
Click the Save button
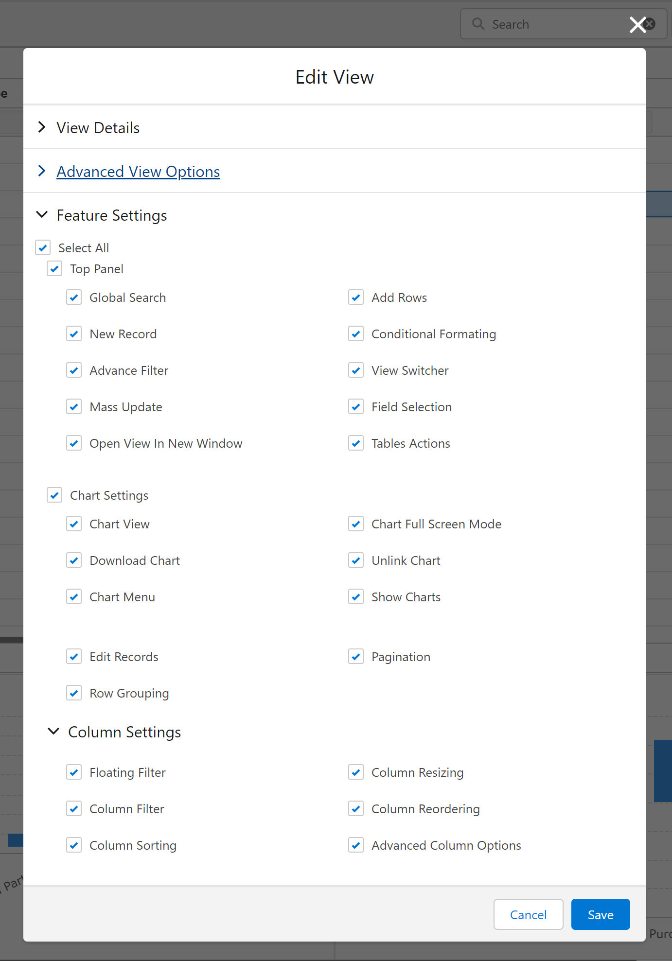(x=600, y=914)
